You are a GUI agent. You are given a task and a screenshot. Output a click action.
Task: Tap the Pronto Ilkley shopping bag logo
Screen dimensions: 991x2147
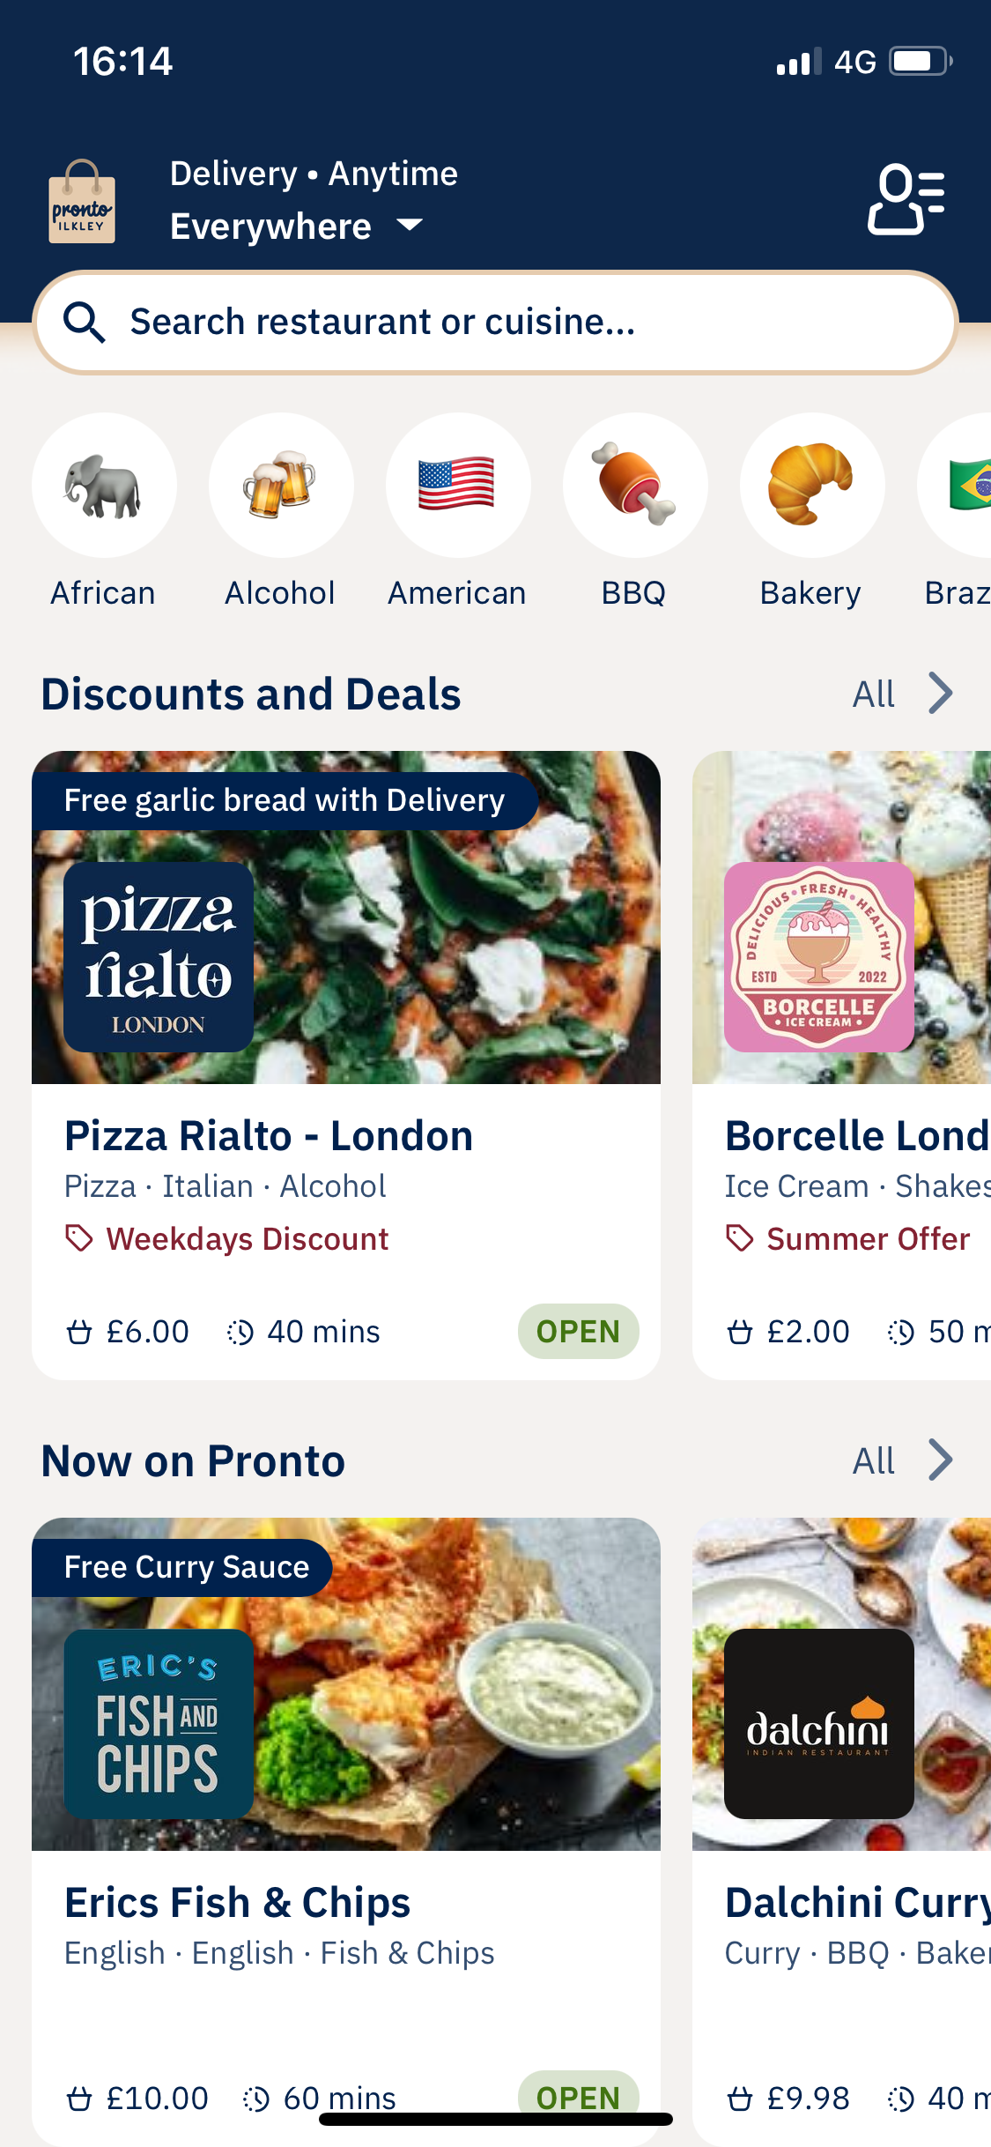[x=81, y=202]
